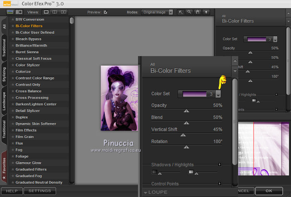The width and height of the screenshot is (291, 197).
Task: Click the lightbulb background color icon
Action: tap(206, 12)
